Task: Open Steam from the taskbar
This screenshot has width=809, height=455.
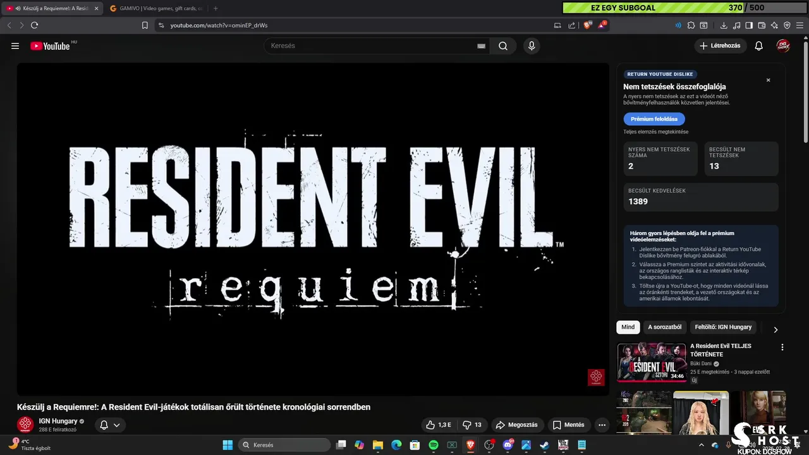Action: 545,445
